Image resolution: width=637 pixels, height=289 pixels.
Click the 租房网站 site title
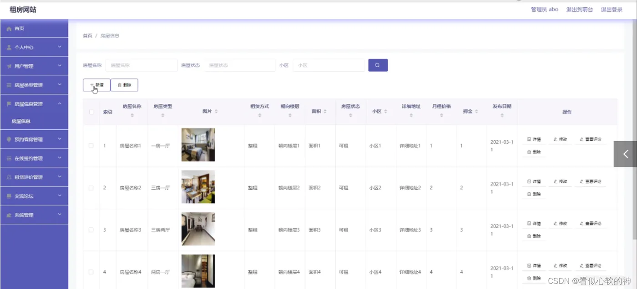(23, 10)
